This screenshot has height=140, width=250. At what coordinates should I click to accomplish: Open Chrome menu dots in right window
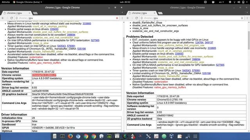247,18
